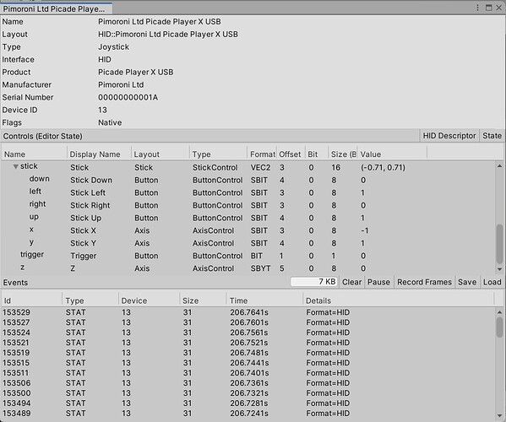506x422 pixels.
Task: Click the 7 KB event buffer size field
Action: 314,282
